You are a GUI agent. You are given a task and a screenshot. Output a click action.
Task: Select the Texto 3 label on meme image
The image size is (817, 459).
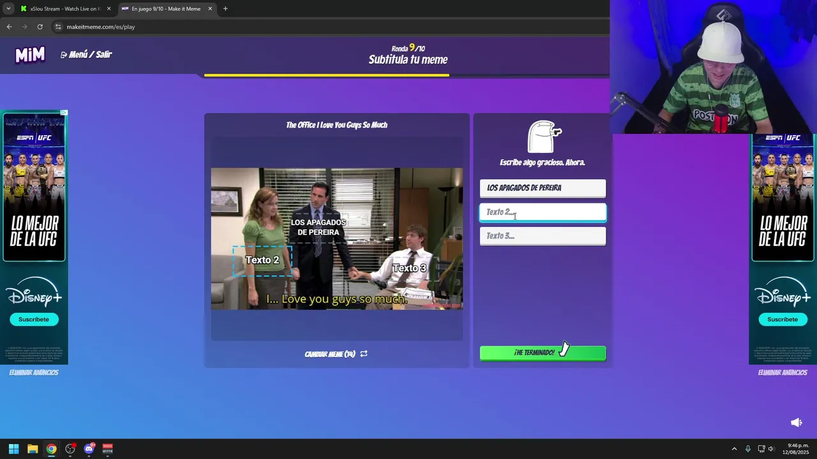pyautogui.click(x=409, y=268)
